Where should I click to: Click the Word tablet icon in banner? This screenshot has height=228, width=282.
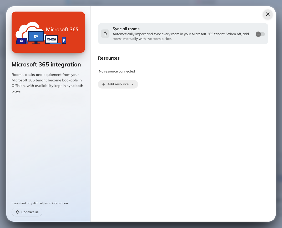pyautogui.click(x=22, y=41)
